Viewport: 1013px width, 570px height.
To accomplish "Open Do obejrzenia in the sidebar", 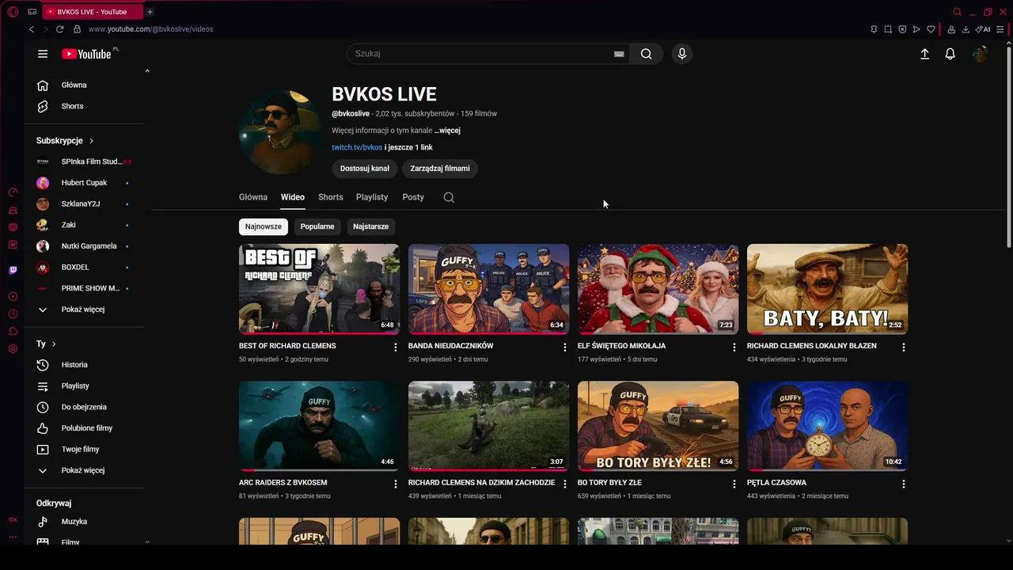I will (85, 407).
